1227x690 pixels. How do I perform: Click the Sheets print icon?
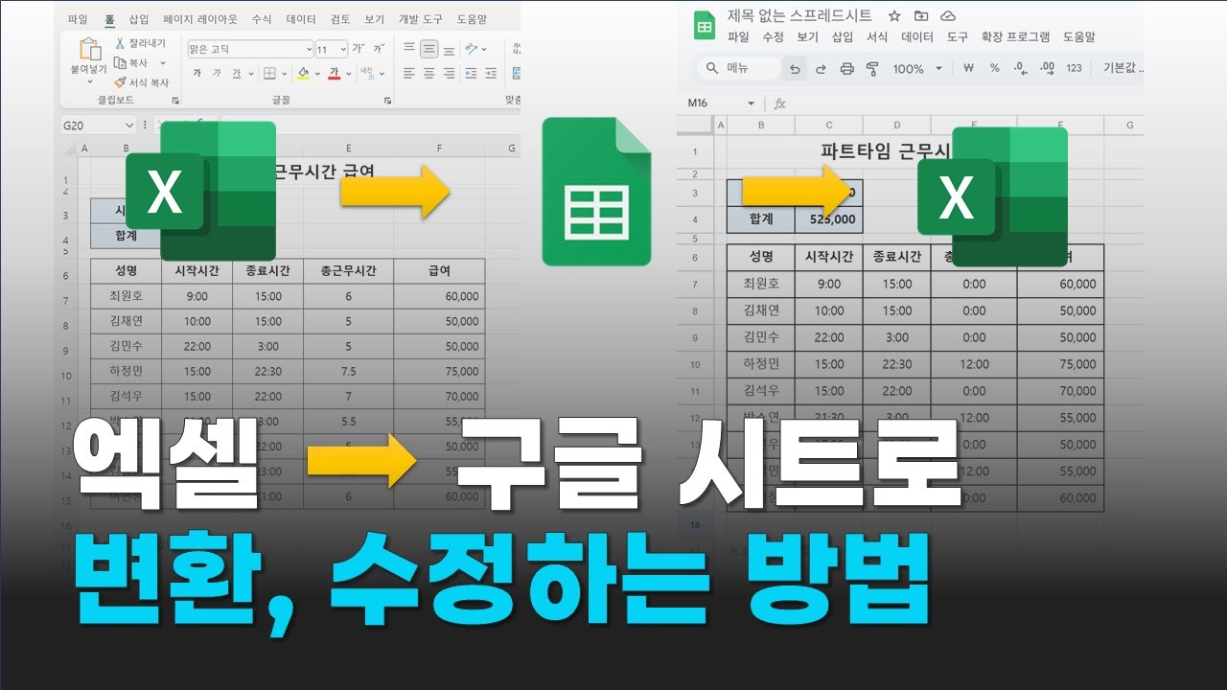click(x=846, y=68)
